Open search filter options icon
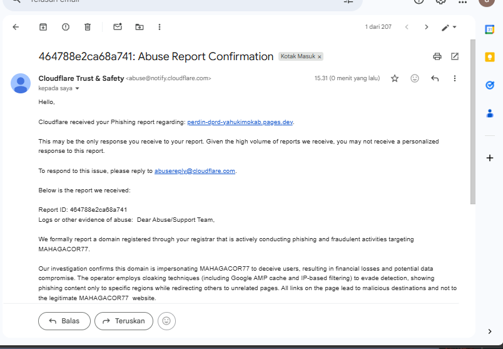Screen dimensions: 503x349 coord(348,1)
